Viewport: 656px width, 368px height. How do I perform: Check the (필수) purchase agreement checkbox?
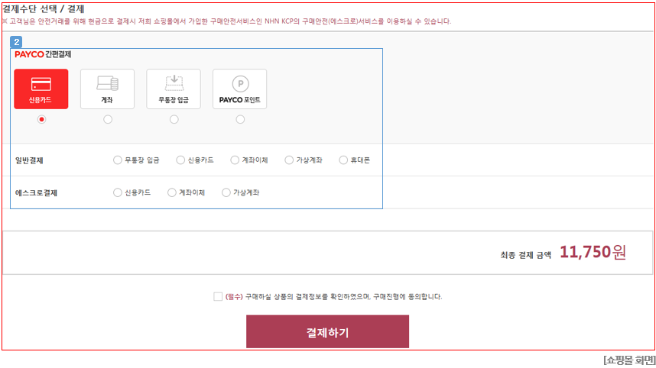point(218,296)
